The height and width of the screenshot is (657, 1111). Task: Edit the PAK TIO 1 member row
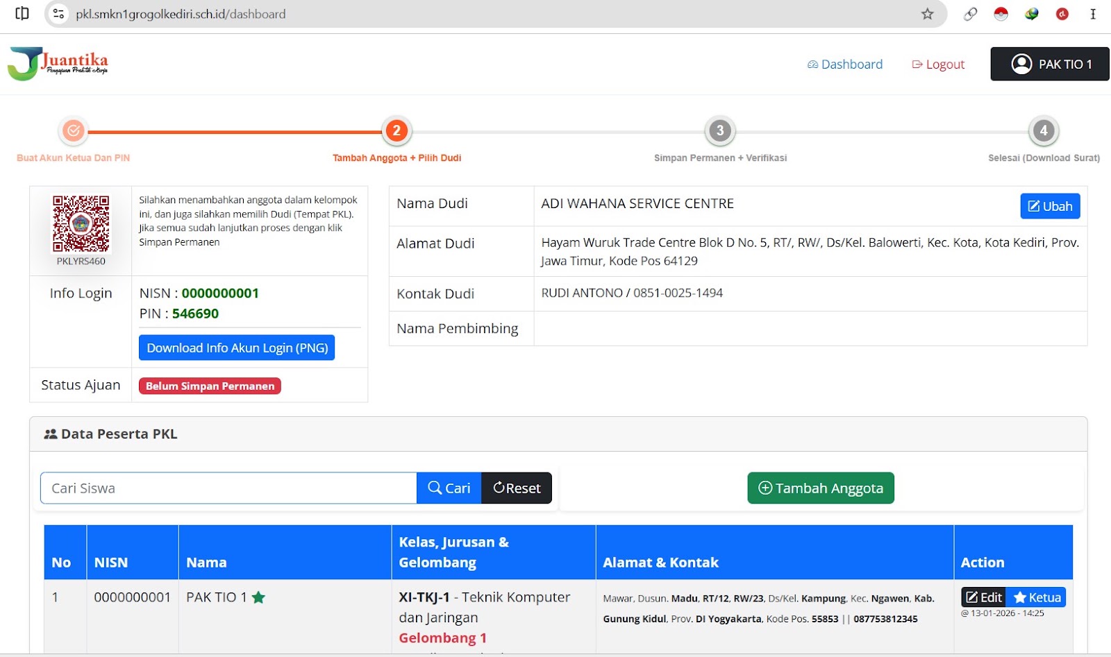pos(983,597)
